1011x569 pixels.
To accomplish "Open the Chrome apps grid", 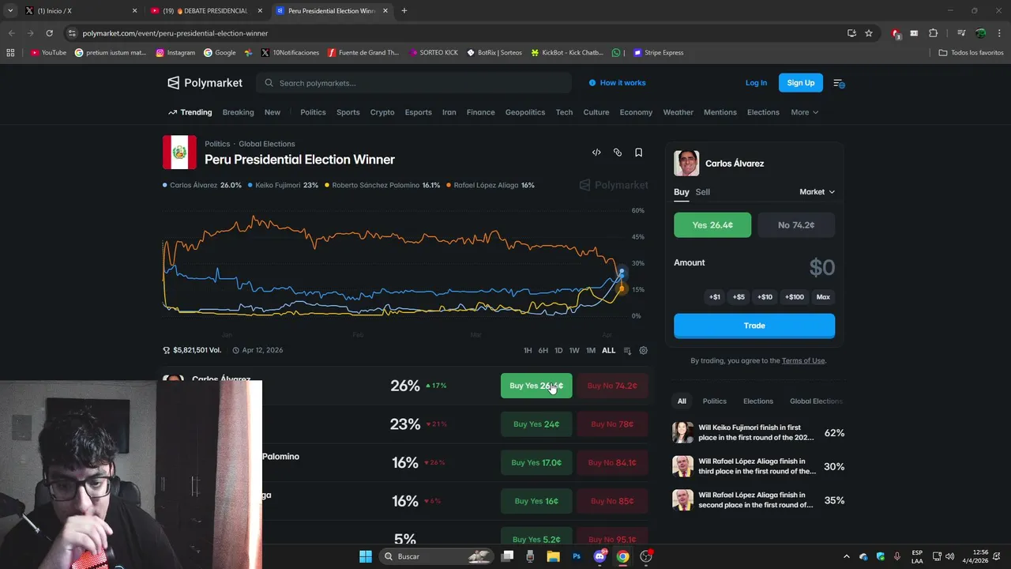I will tap(10, 53).
